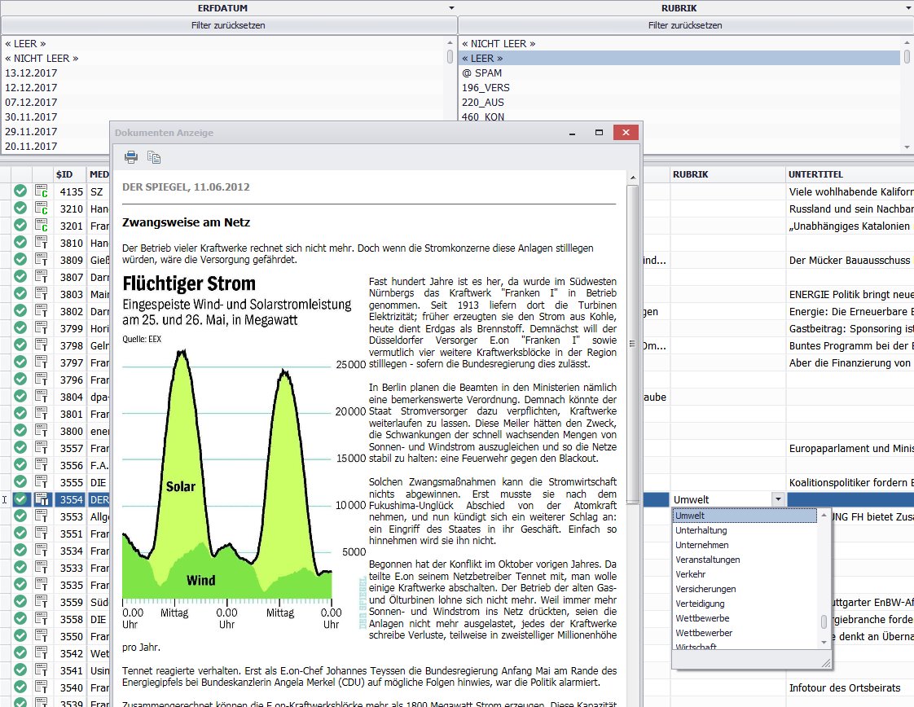Click the document icon in row 3807
914x707 pixels.
pyautogui.click(x=42, y=276)
